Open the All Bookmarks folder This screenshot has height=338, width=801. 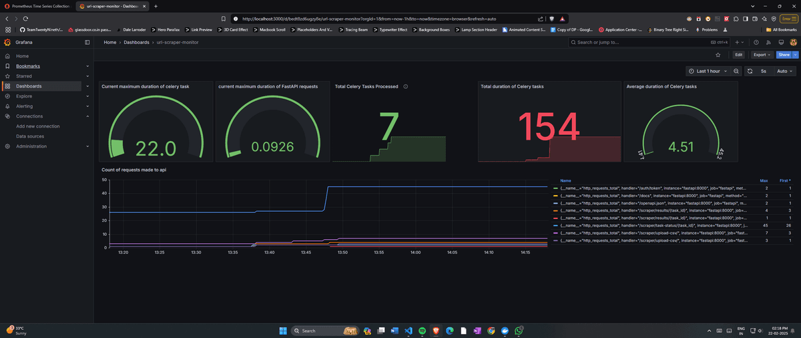[781, 30]
